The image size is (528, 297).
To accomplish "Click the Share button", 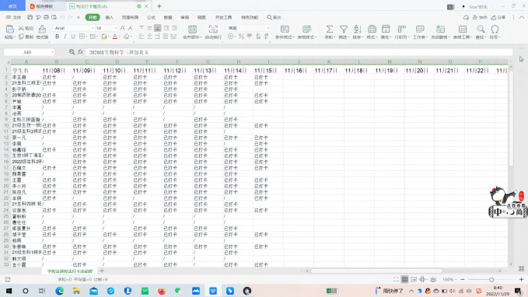I will click(x=498, y=17).
